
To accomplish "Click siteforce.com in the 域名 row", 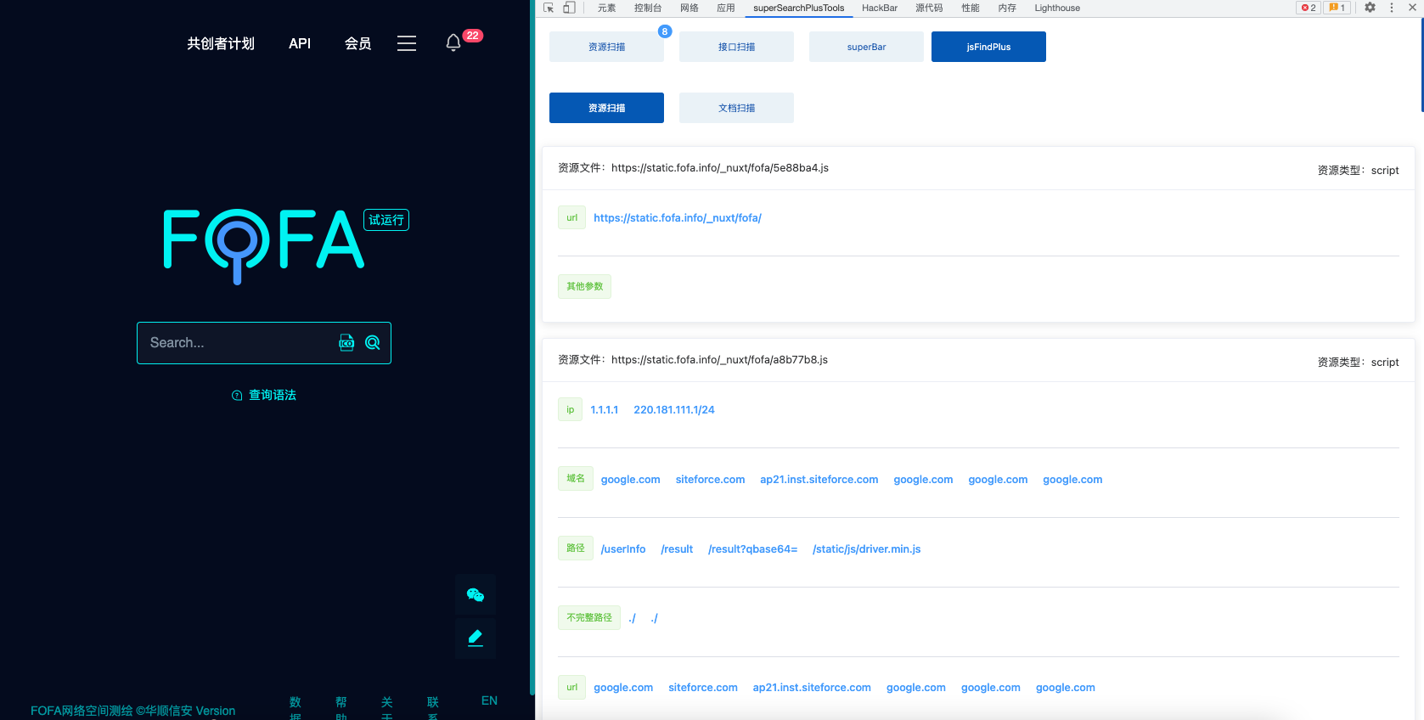I will tap(710, 480).
